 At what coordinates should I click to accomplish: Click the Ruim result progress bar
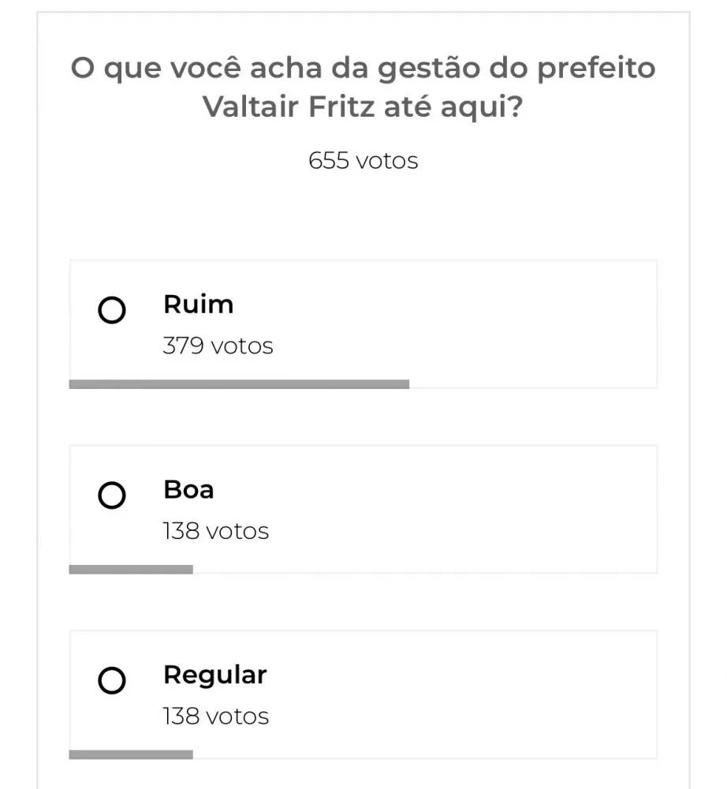click(x=239, y=384)
